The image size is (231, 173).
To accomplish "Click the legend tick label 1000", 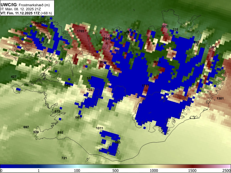I will (154, 171).
